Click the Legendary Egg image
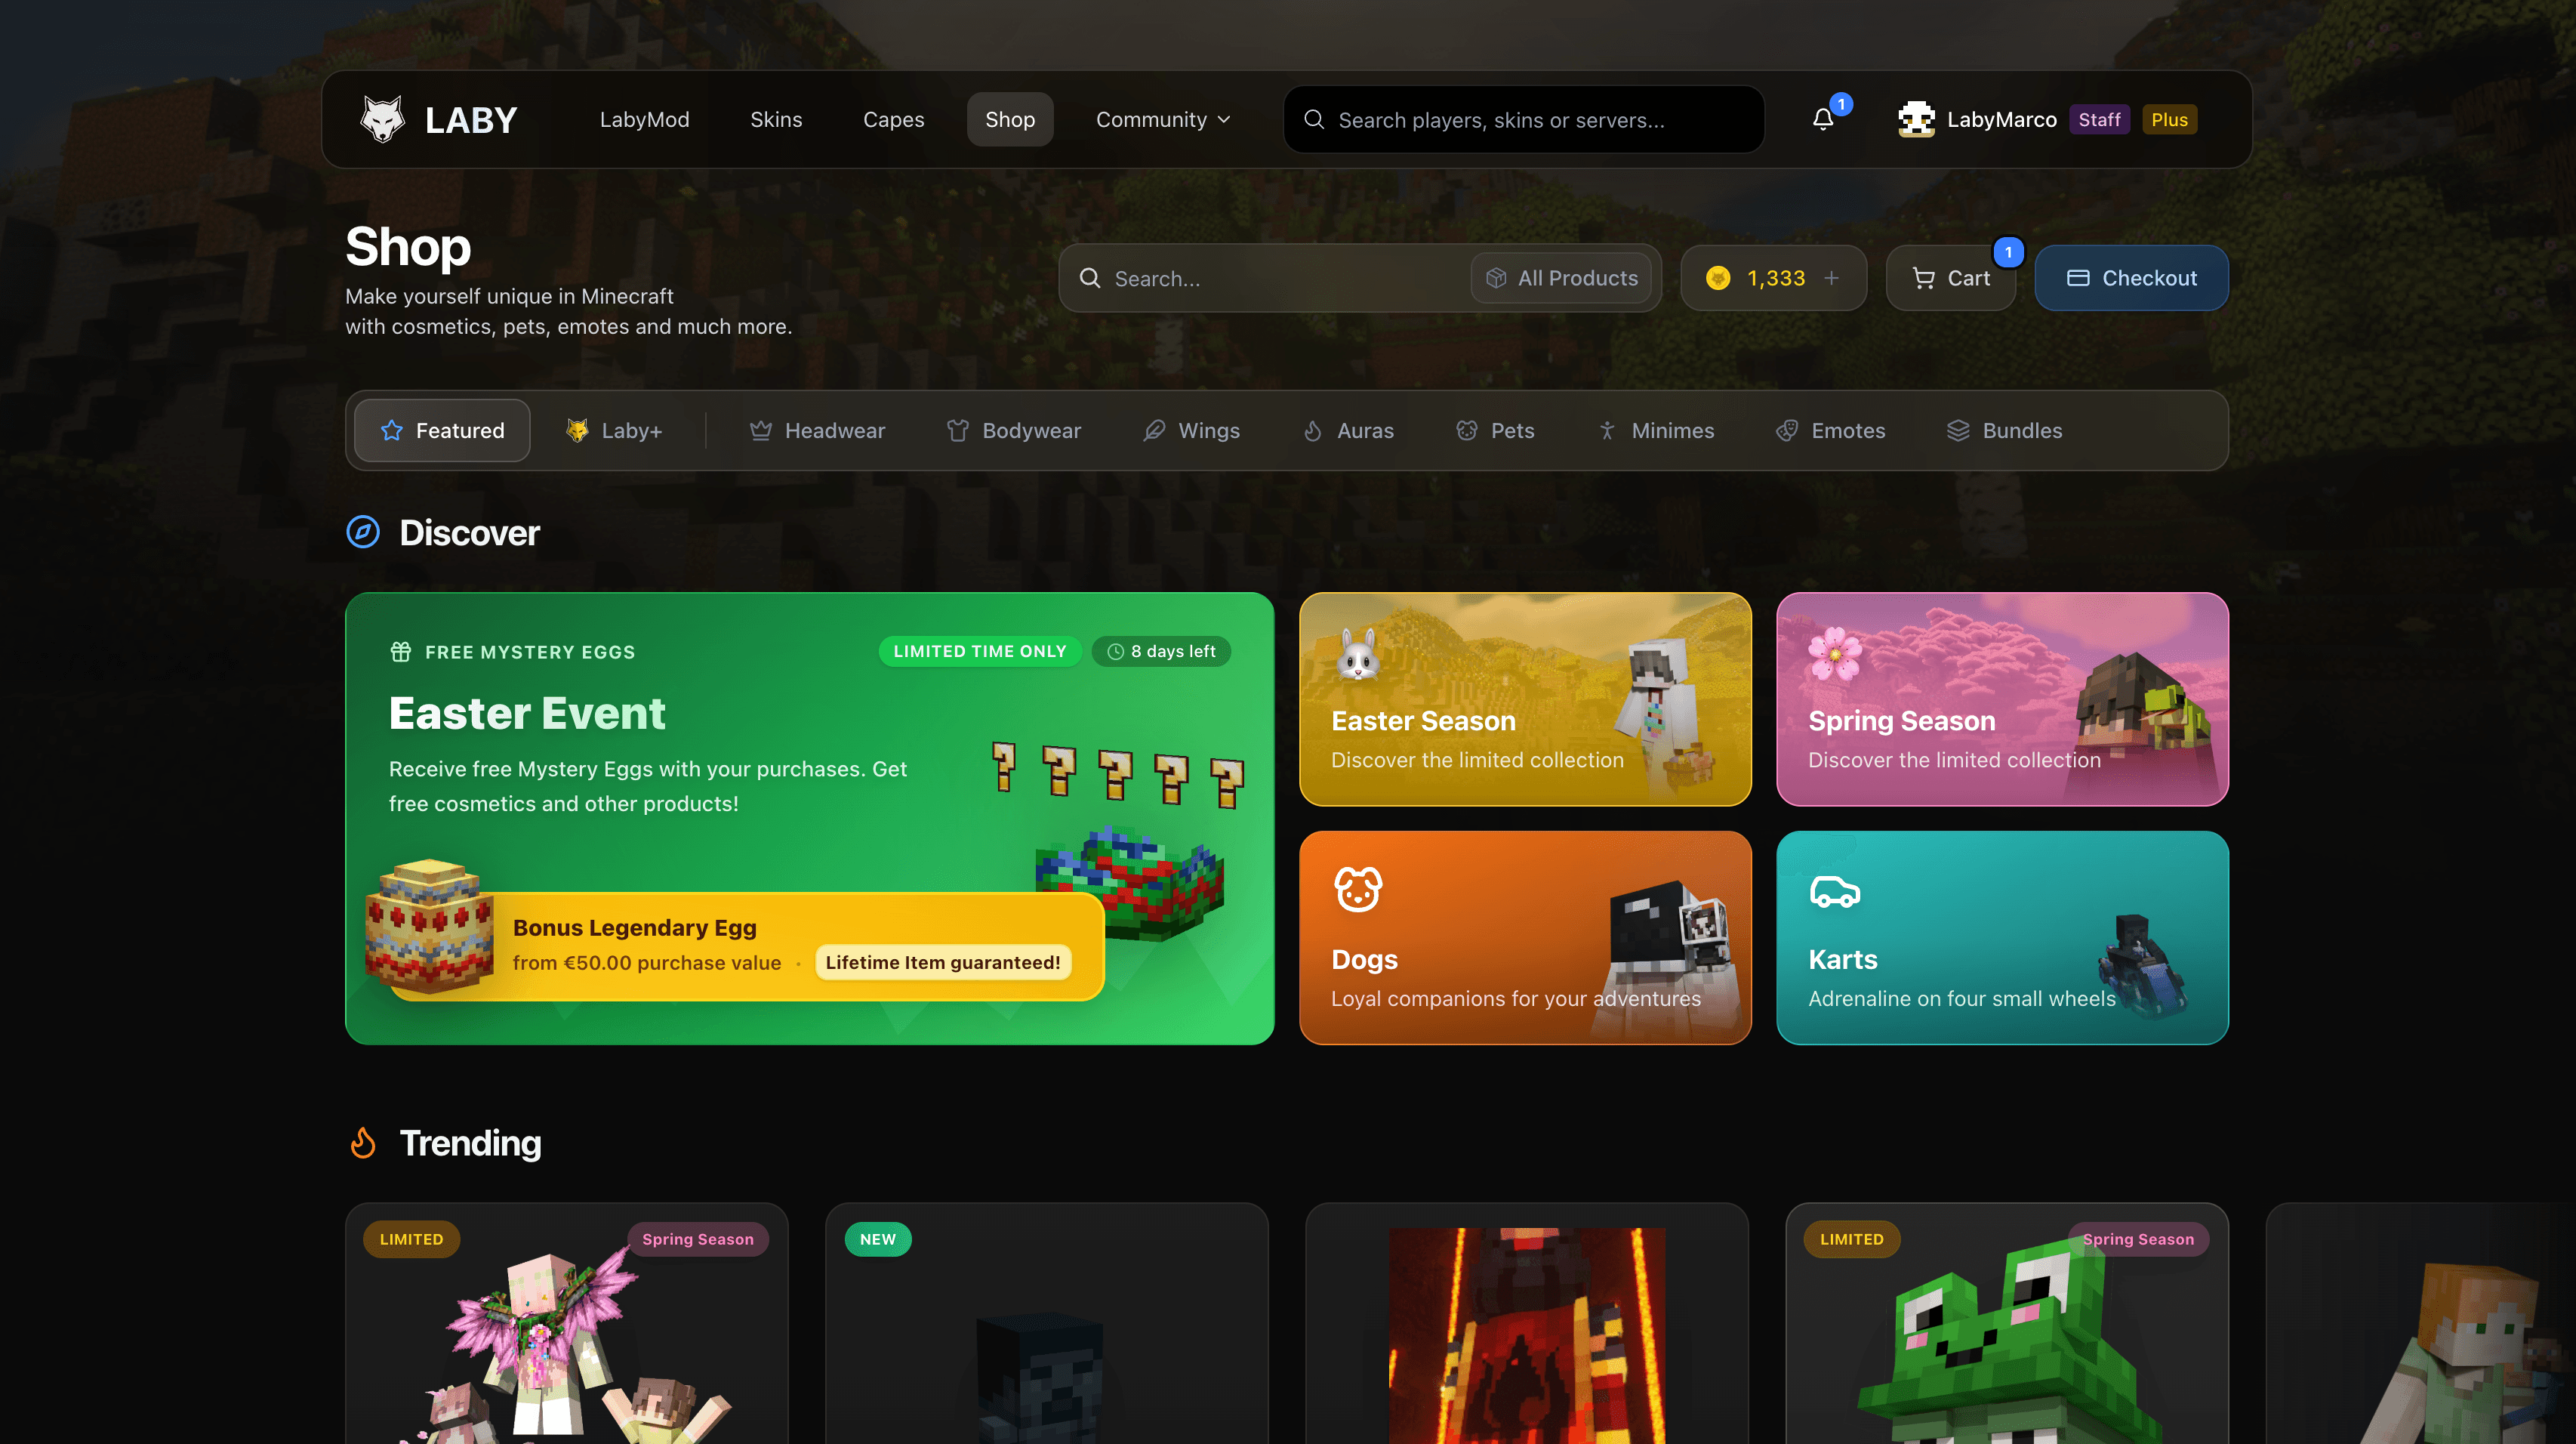2576x1444 pixels. click(429, 925)
